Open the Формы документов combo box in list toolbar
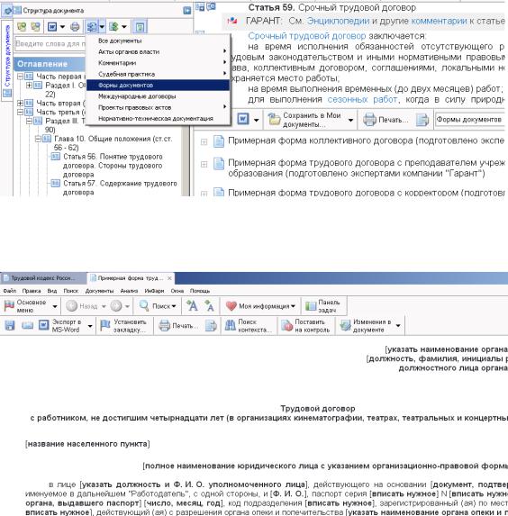Viewport: 508px width, 516px height. click(469, 120)
